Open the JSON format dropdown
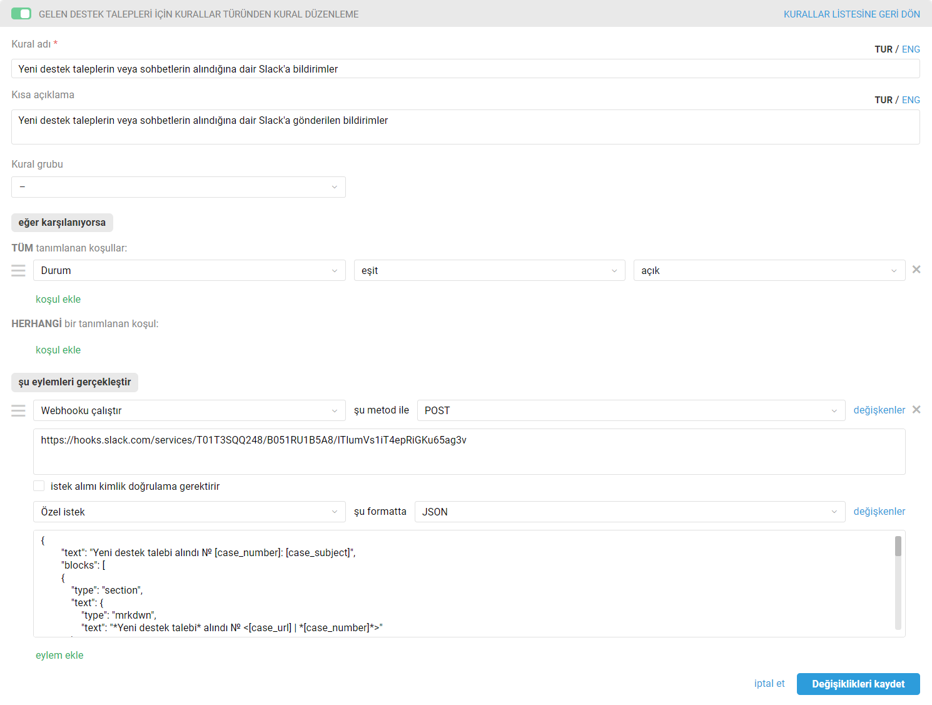Image resolution: width=932 pixels, height=705 pixels. pos(630,512)
